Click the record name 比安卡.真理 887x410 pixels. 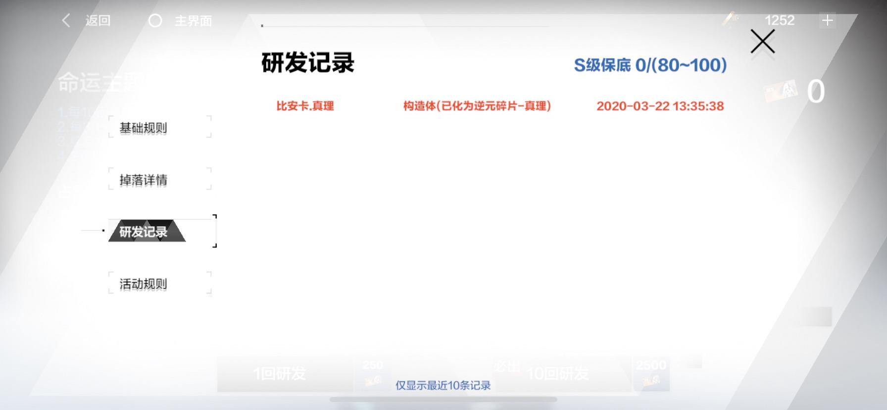point(305,106)
